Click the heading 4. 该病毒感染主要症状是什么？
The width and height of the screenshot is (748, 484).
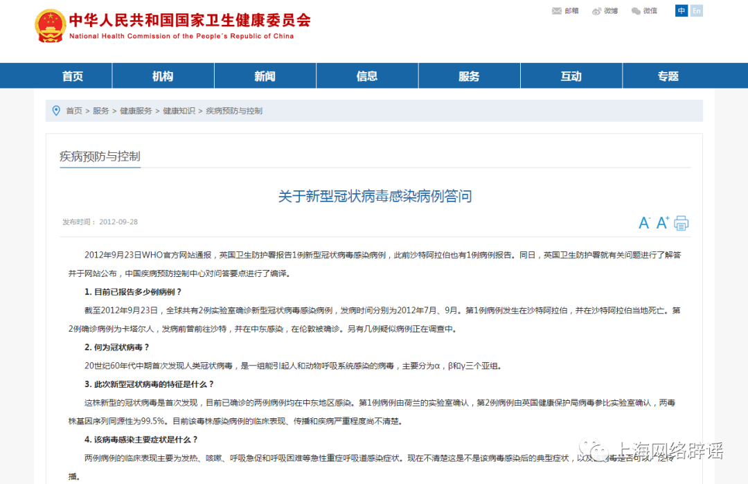pyautogui.click(x=142, y=440)
